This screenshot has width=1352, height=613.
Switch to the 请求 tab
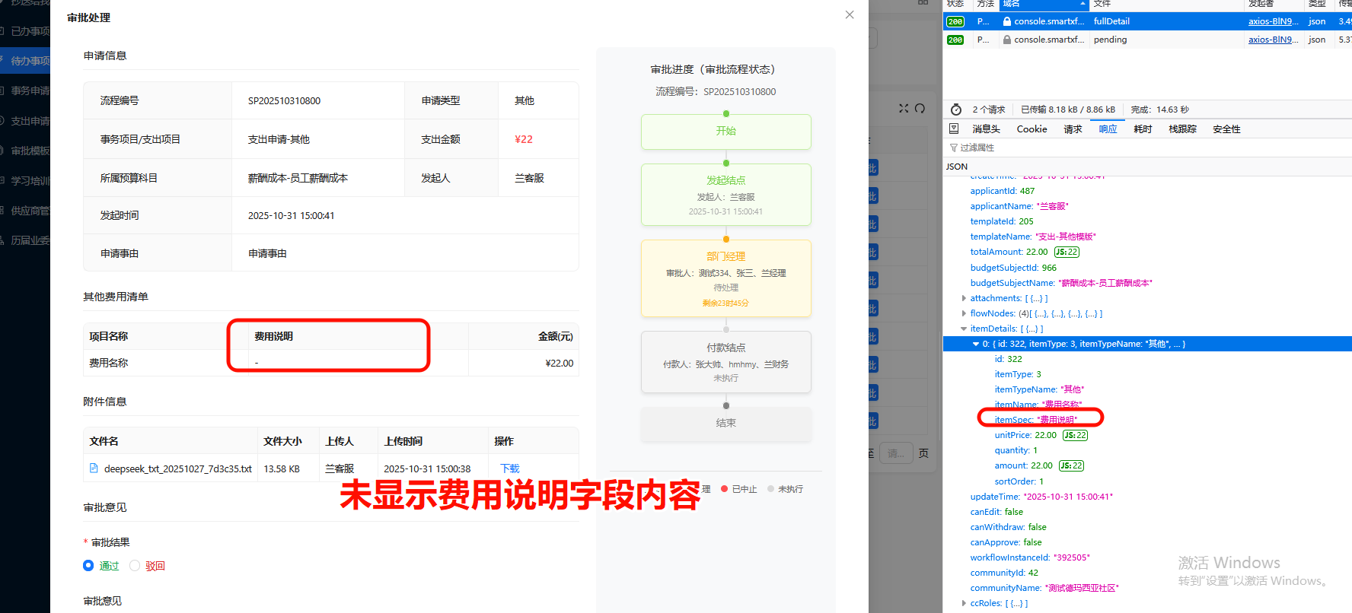coord(1073,129)
